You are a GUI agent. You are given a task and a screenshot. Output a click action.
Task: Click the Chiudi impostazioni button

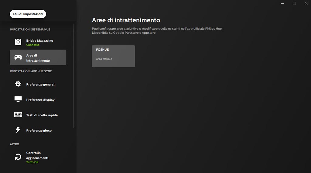pos(28,14)
